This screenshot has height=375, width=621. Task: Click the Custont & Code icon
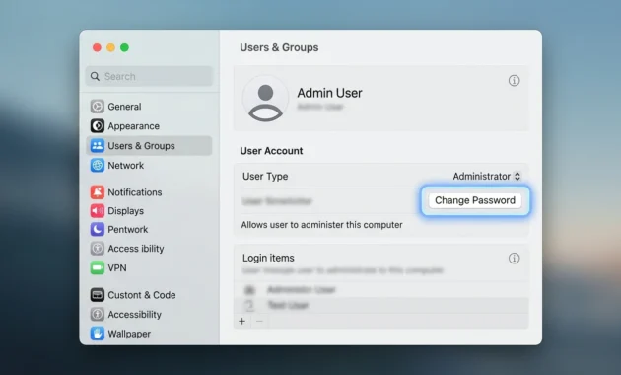[97, 295]
